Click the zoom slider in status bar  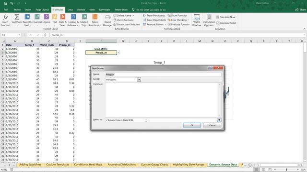click(286, 170)
